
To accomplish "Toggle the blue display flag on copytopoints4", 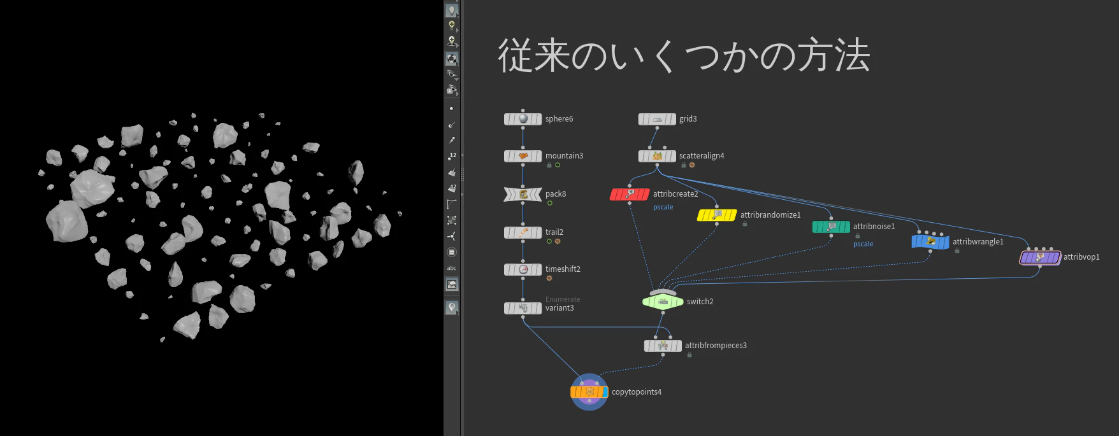I will [605, 392].
